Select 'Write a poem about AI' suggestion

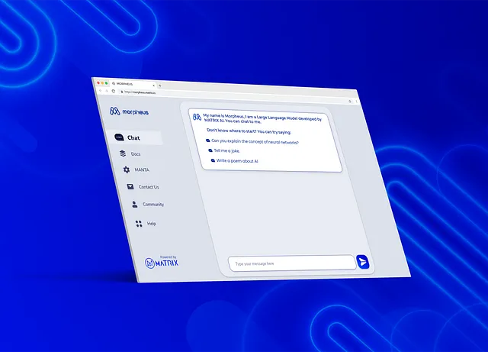click(x=237, y=161)
